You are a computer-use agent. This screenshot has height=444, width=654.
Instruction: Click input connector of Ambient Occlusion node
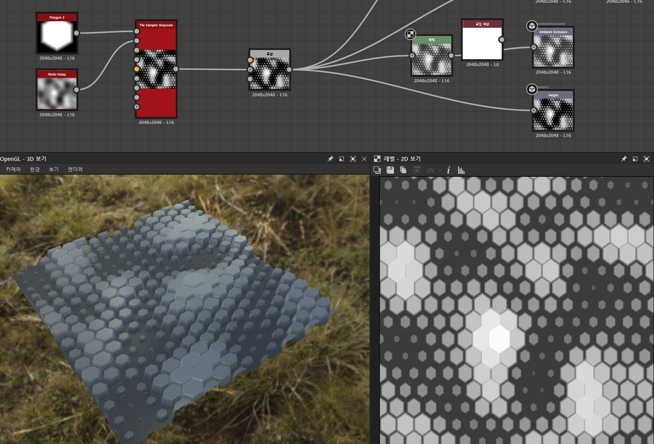point(534,47)
